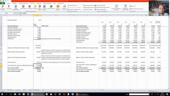Click the Windows Start button
Viewport: 170px width, 96px height.
pos(2,94)
